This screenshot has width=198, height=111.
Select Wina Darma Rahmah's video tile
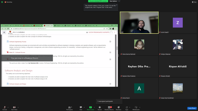coord(139,44)
